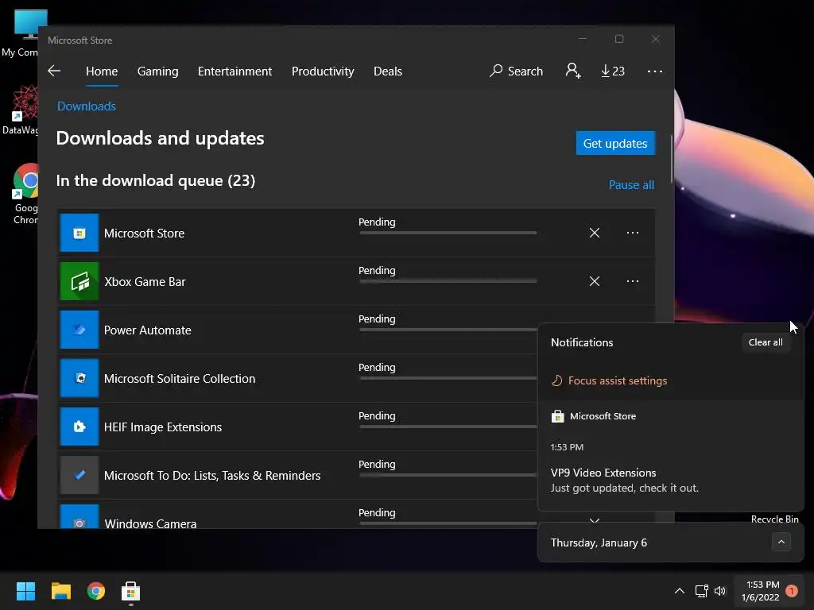Open more options for Microsoft Store row
The height and width of the screenshot is (610, 814).
[x=632, y=233]
